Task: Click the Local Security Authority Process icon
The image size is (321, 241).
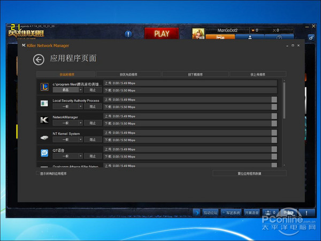Action: tap(44, 103)
